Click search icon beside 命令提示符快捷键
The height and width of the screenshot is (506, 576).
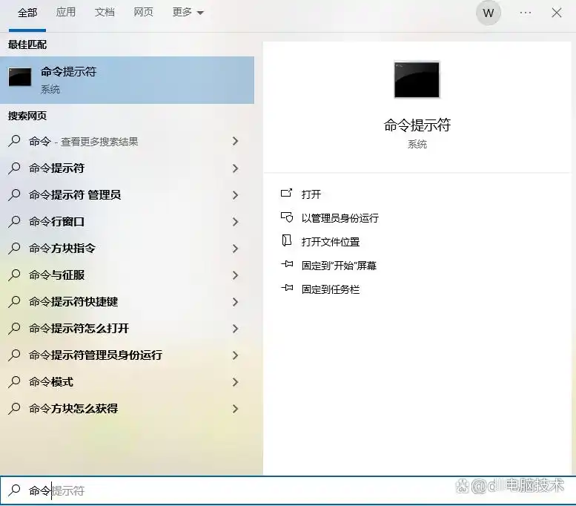click(x=14, y=301)
